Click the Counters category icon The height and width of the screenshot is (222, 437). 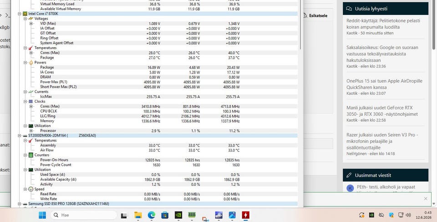tap(30, 155)
